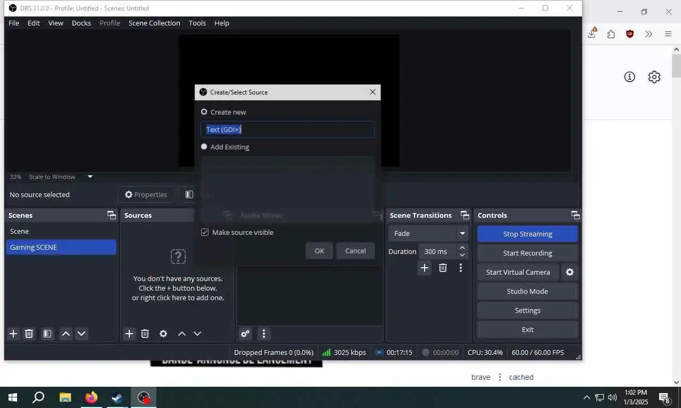The image size is (681, 408).
Task: Open Advanced Audio Properties gears icon
Action: (x=245, y=334)
